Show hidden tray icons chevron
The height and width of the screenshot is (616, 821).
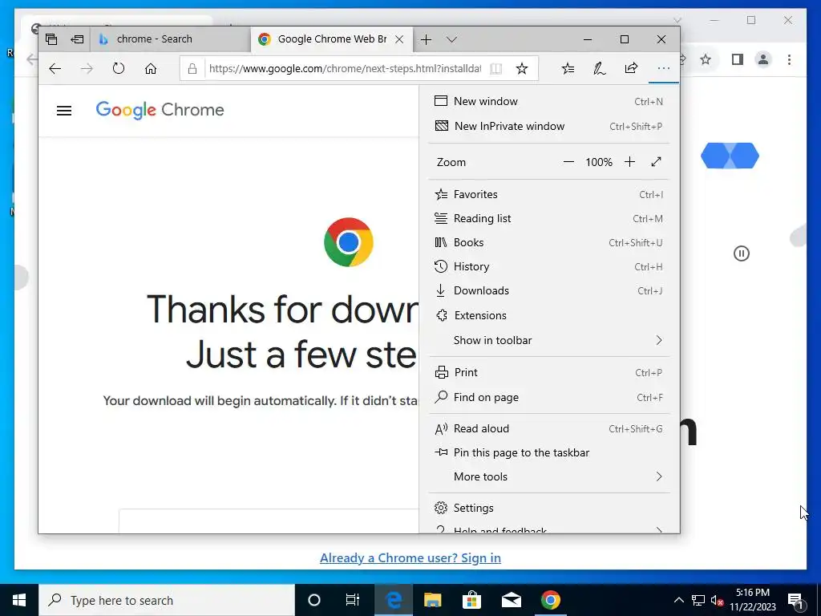click(678, 600)
